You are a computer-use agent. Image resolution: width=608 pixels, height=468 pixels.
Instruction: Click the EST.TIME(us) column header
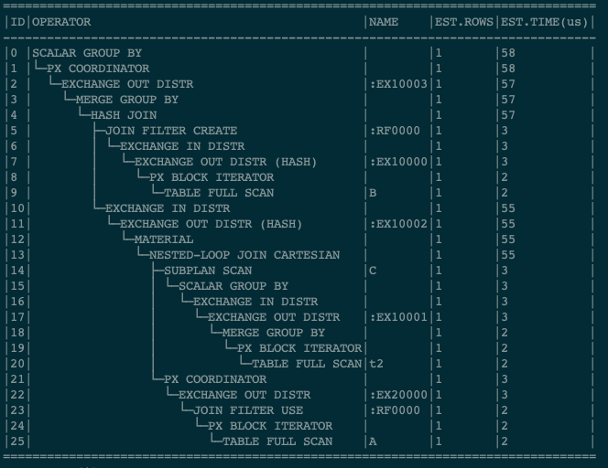pos(544,22)
